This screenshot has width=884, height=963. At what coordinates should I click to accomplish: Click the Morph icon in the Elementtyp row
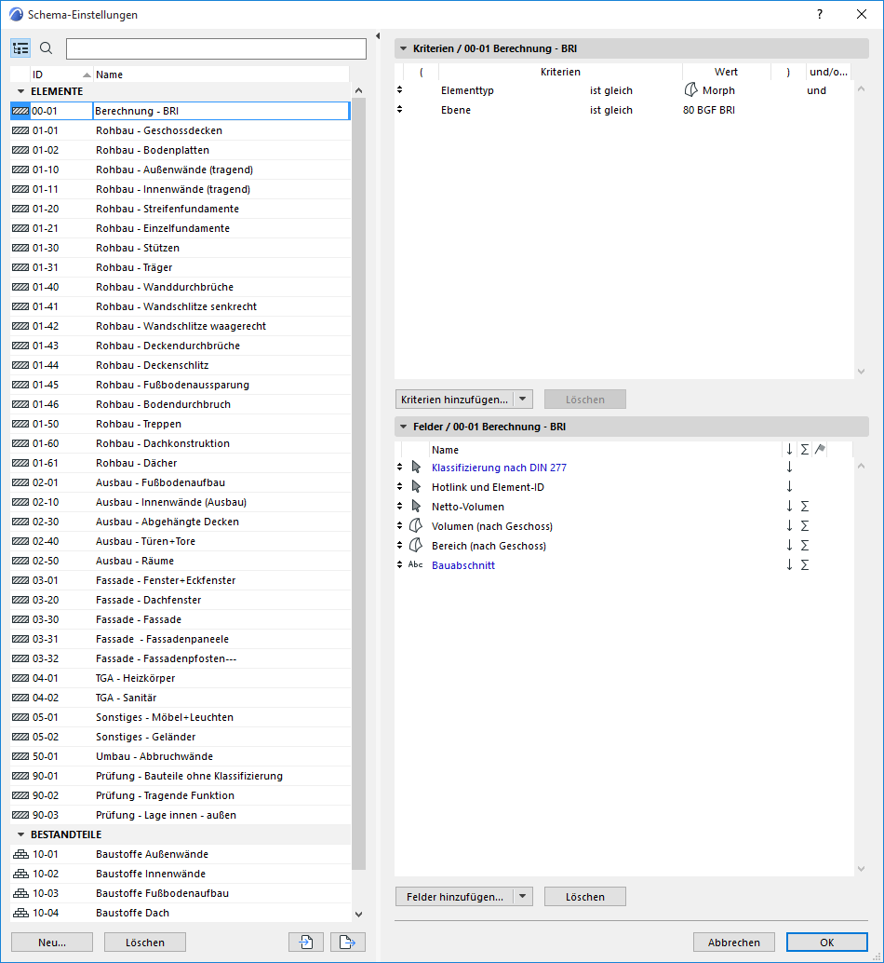click(x=690, y=90)
